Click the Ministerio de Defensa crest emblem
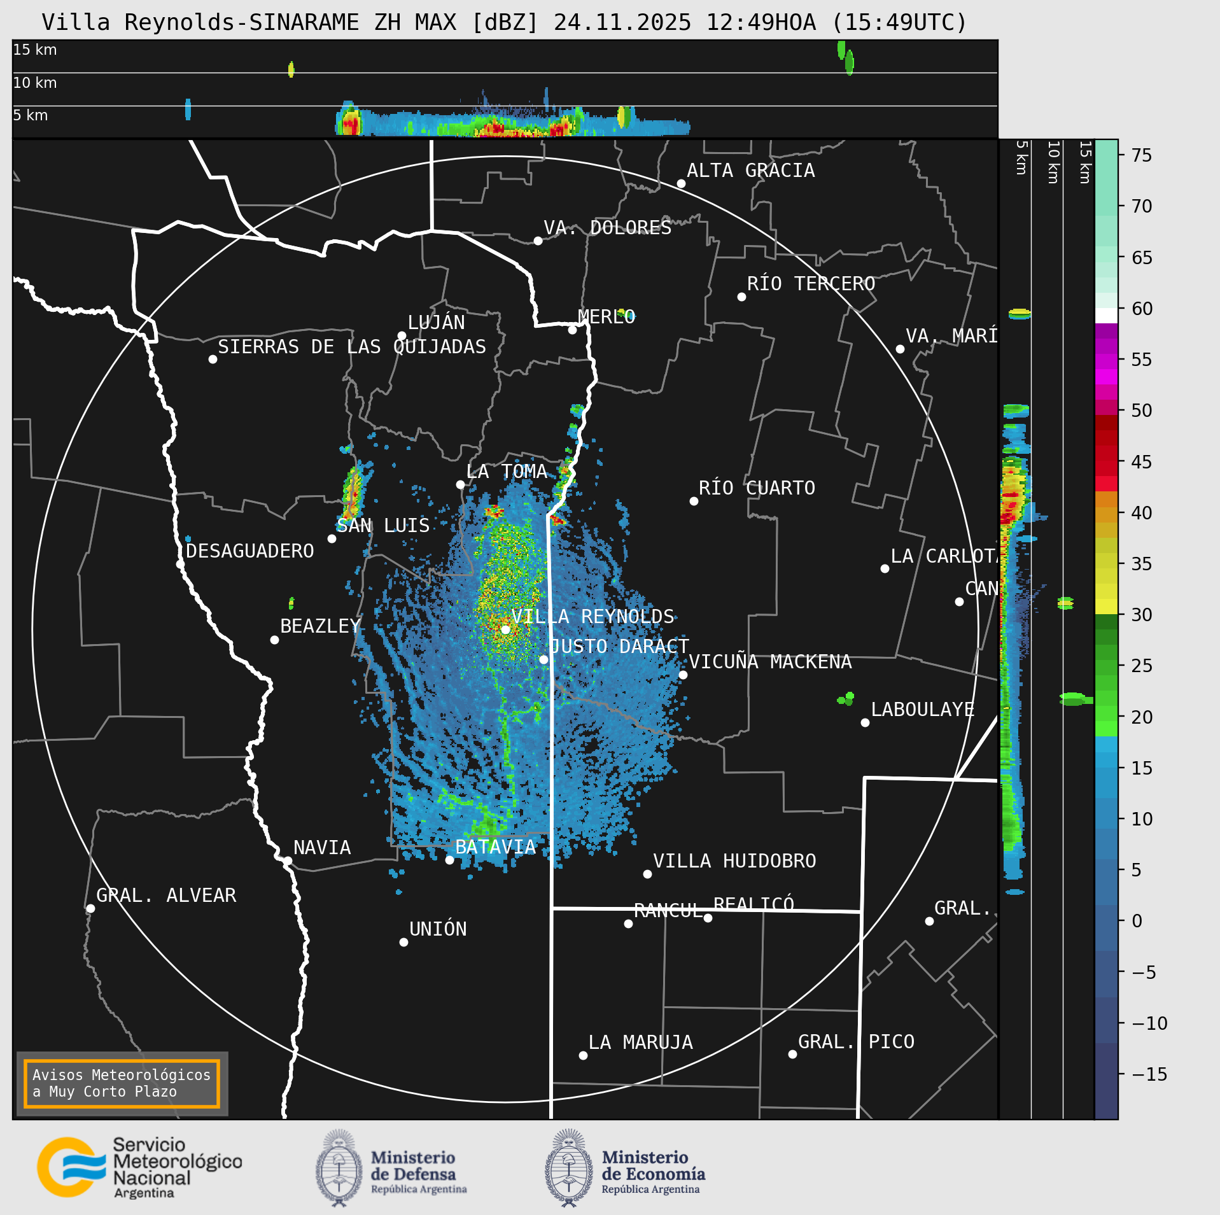 tap(339, 1168)
